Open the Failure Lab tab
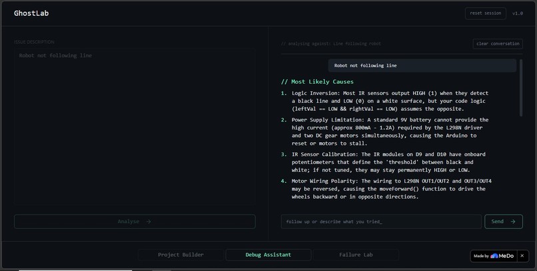 pos(356,255)
